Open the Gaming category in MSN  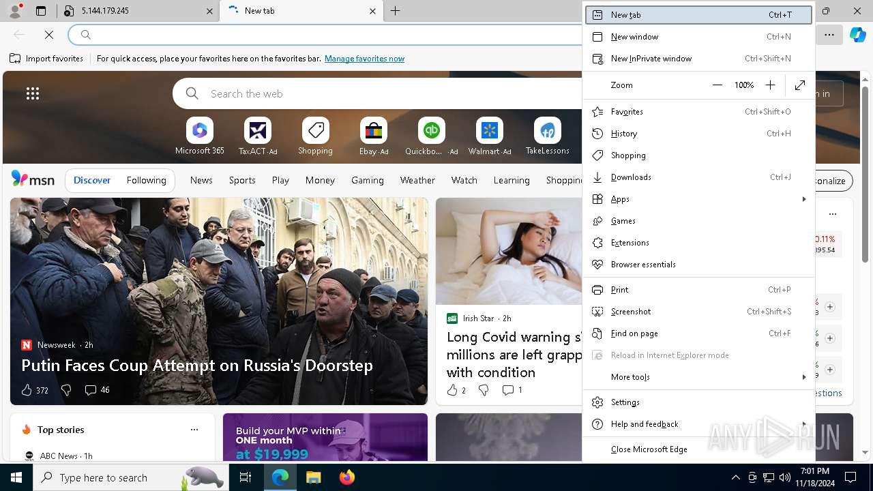pos(368,180)
